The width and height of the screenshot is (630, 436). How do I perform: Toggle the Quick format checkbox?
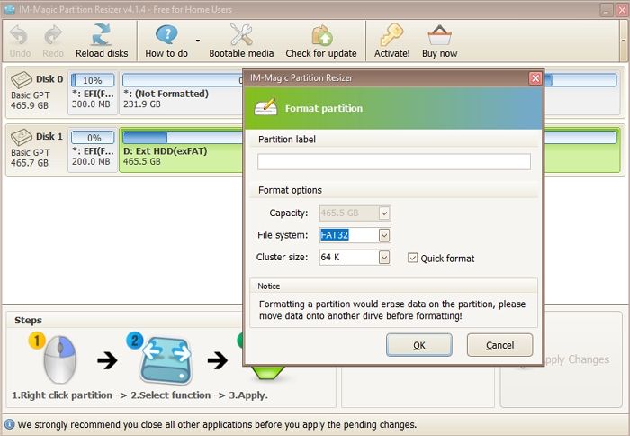pos(413,258)
